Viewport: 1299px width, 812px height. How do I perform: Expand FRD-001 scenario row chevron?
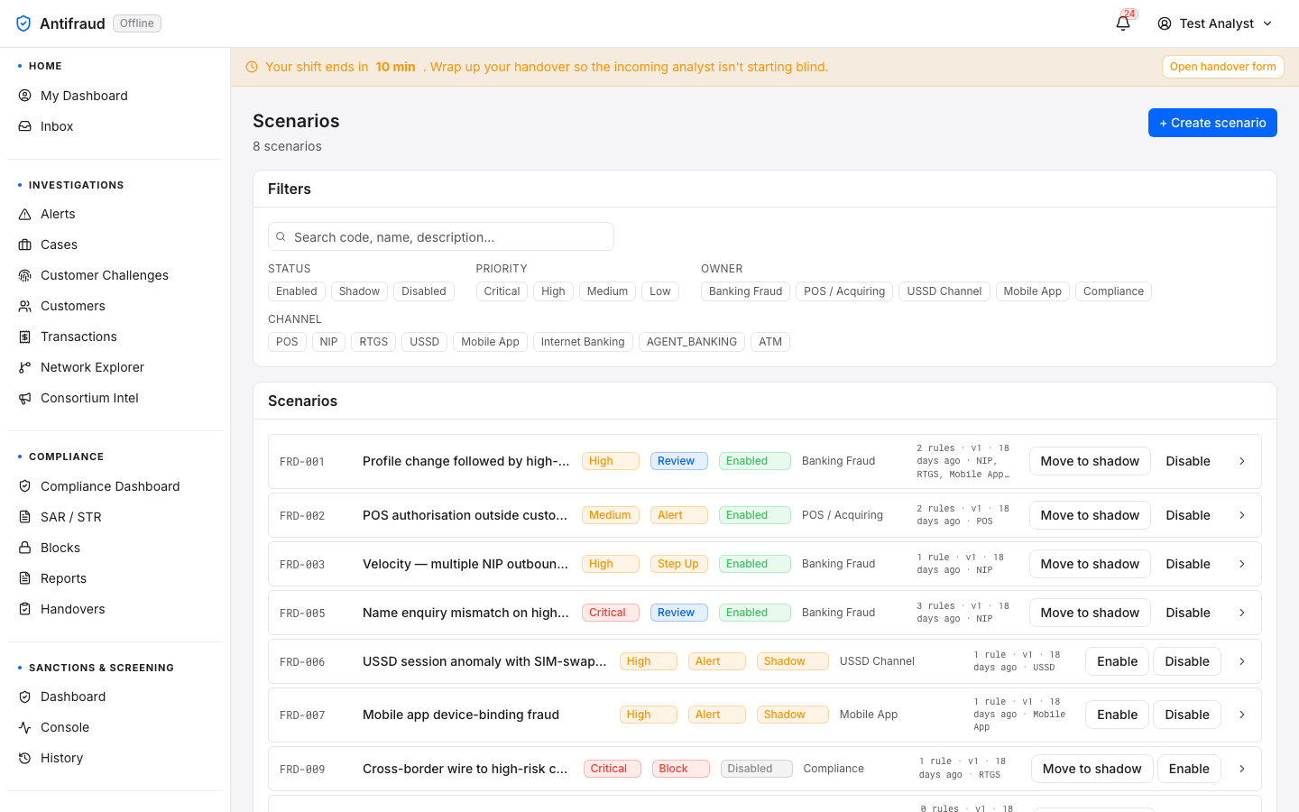tap(1242, 461)
